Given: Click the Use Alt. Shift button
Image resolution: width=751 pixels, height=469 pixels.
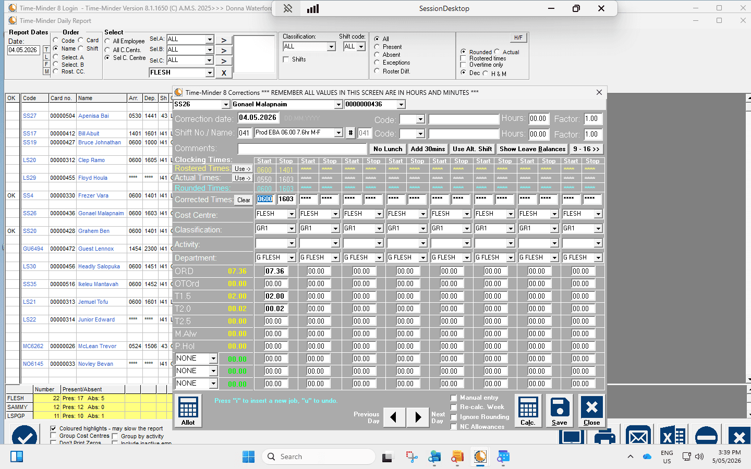Looking at the screenshot, I should pyautogui.click(x=473, y=149).
